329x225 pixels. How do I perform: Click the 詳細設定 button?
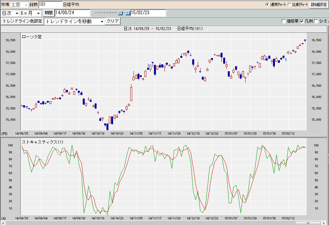click(x=319, y=5)
